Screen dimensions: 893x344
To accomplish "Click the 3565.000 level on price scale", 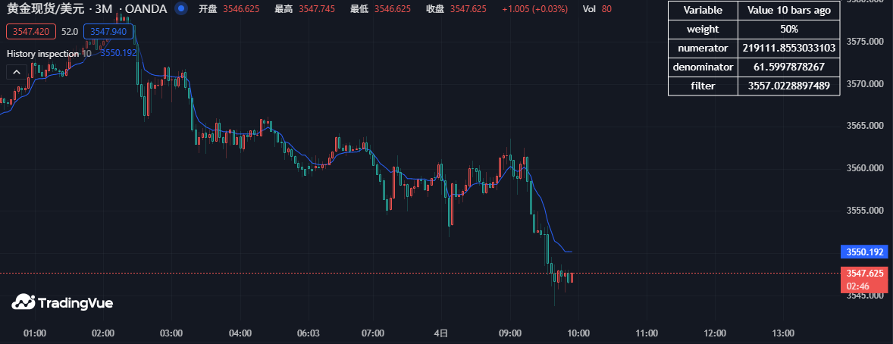I will coord(865,126).
